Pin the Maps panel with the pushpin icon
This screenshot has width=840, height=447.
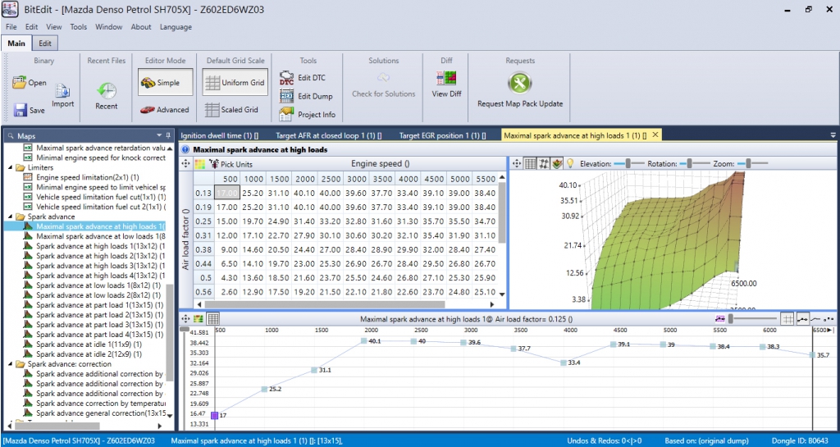(168, 135)
